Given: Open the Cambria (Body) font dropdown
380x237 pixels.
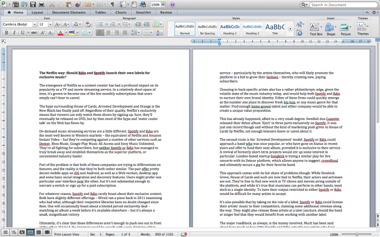Looking at the screenshot, I should coord(35,24).
